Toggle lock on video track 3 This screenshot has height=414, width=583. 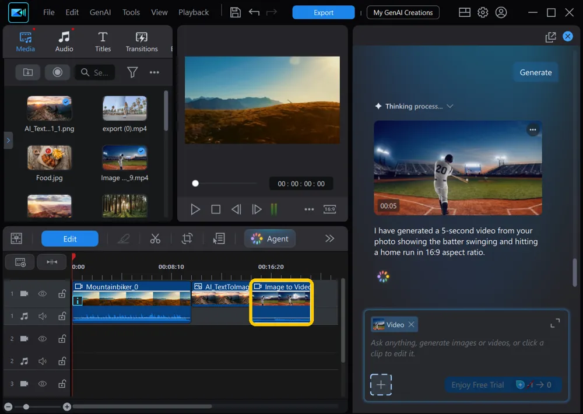point(62,384)
